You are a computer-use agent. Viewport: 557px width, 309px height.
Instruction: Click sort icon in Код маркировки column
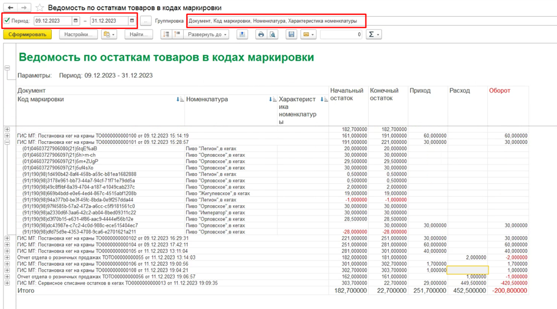pos(179,99)
